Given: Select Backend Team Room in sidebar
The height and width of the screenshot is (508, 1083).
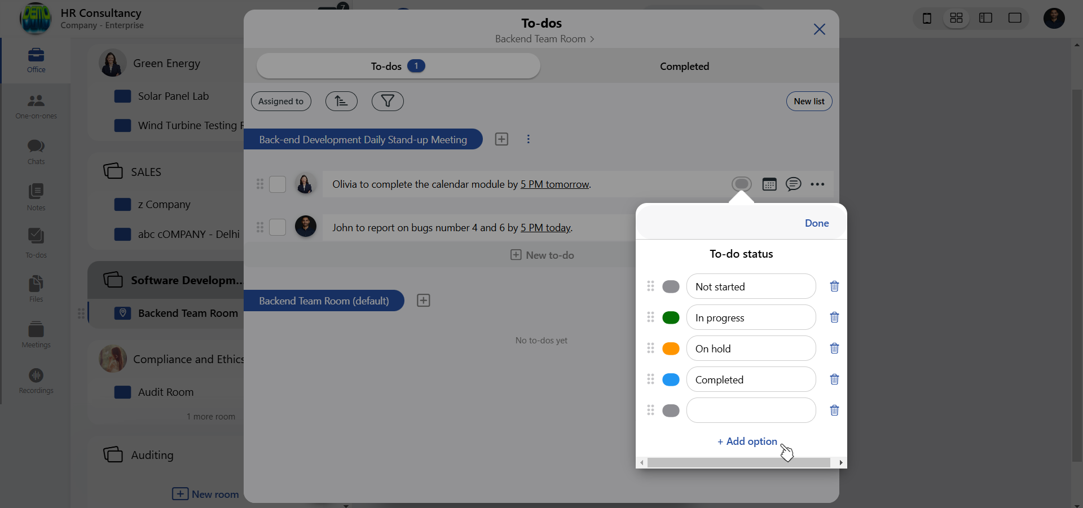Looking at the screenshot, I should 188,313.
